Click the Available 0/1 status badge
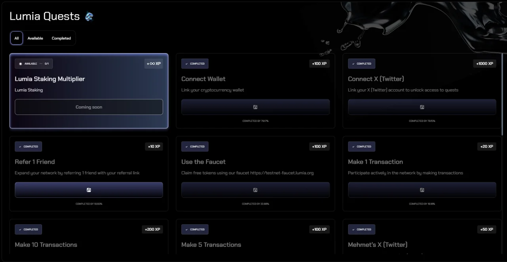507x262 pixels. (34, 63)
